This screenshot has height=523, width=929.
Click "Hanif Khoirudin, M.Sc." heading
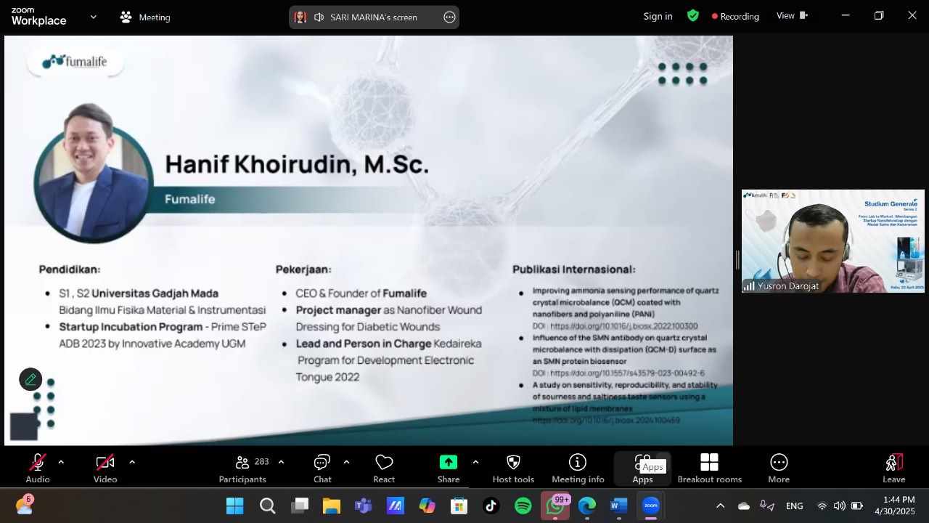pyautogui.click(x=297, y=164)
